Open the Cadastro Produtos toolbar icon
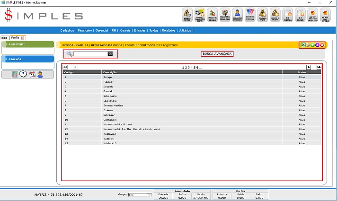Image resolution: width=337 pixels, height=201 pixels. pos(225,15)
